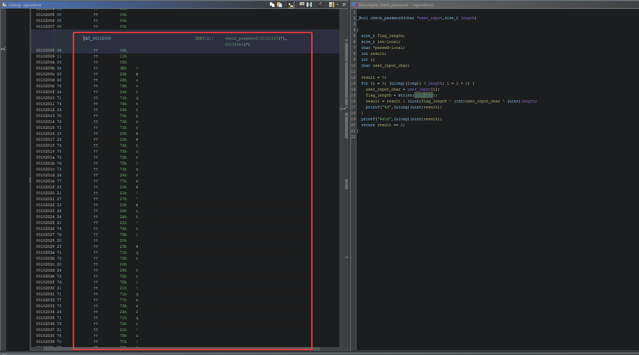Select address 00102030 row

[45, 288]
